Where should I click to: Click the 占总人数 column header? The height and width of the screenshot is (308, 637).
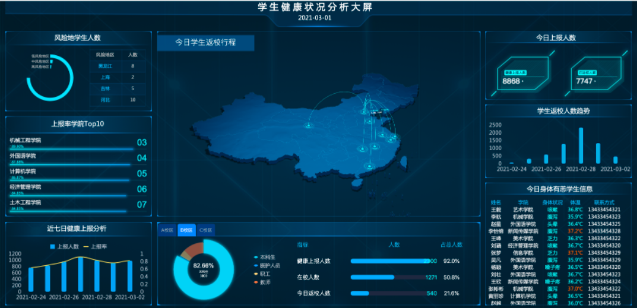[x=451, y=245]
